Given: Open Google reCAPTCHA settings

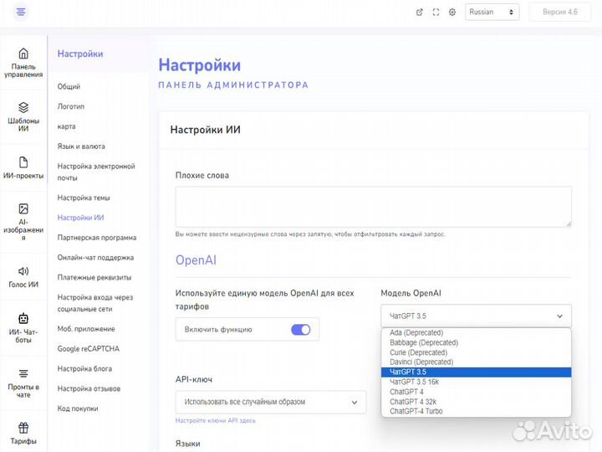Looking at the screenshot, I should point(89,348).
